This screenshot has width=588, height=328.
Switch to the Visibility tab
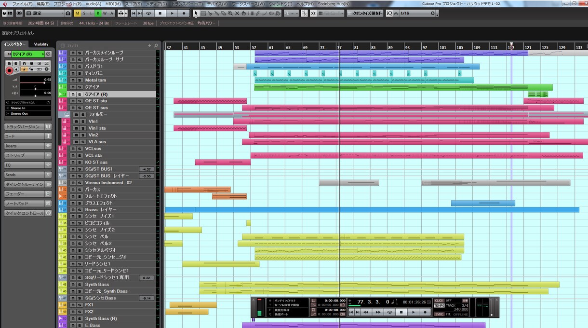pos(41,44)
